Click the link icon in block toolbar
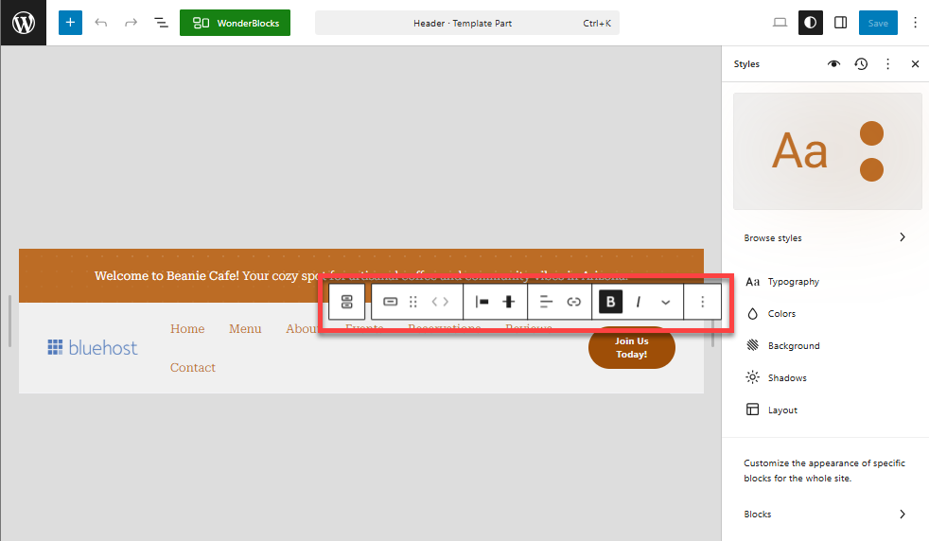Screen dimensions: 929x541 573,302
